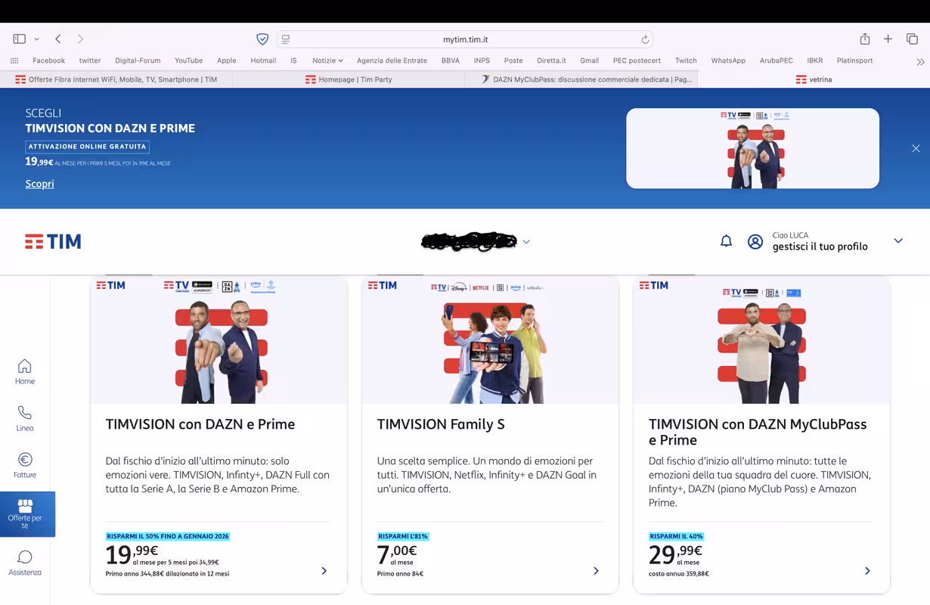Expand the line selector chevron
This screenshot has height=605, width=930.
526,242
